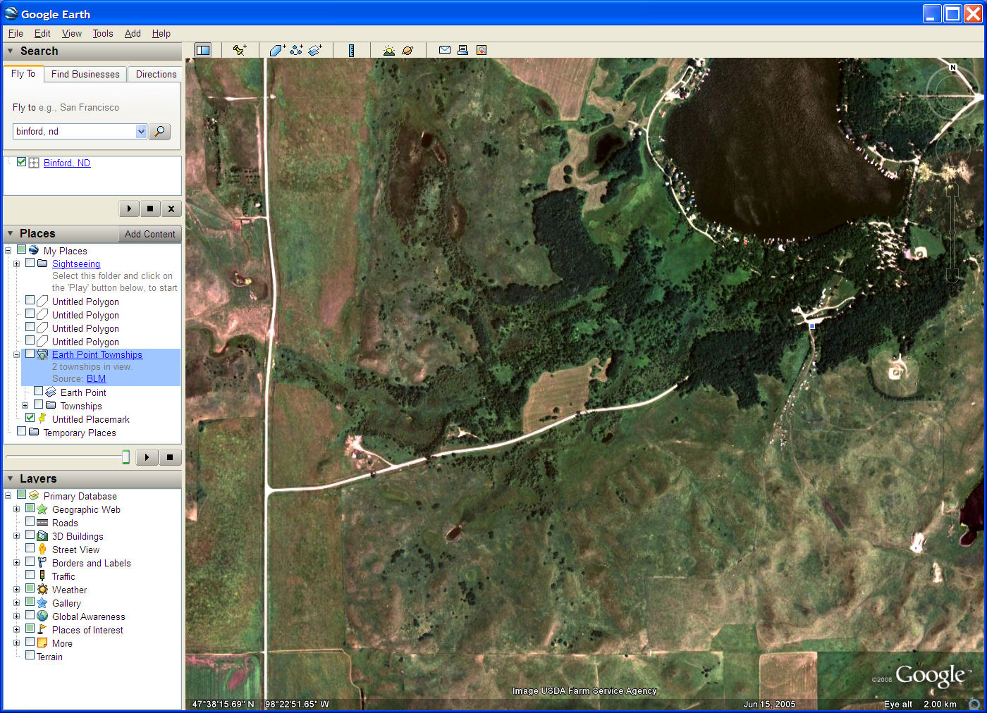The image size is (987, 713).
Task: Expand the More layer node
Action: [16, 643]
